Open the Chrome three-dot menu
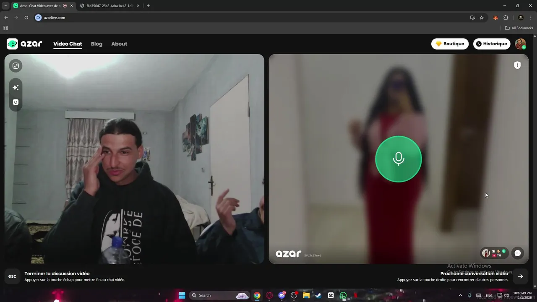Screen dimensions: 537x302 coord(531,18)
